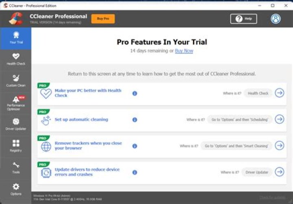293x204 pixels.
Task: Open Health Check in the sidebar
Action: click(x=16, y=59)
